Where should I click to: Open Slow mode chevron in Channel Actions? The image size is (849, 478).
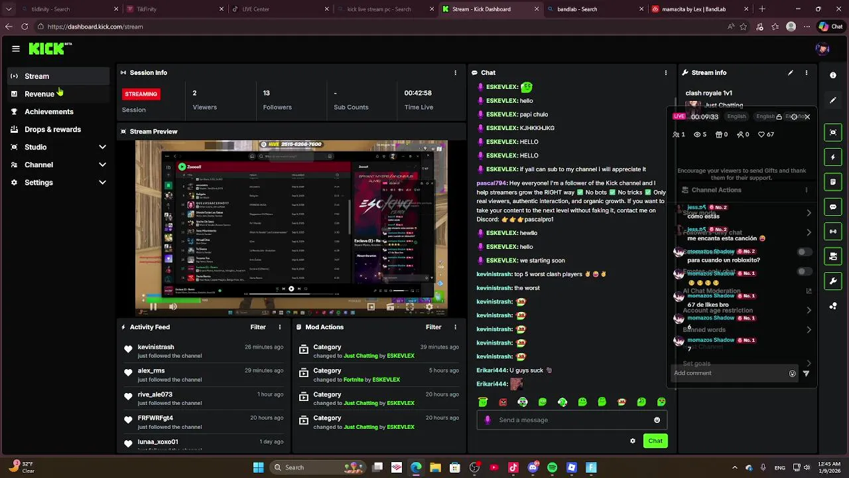[x=809, y=213]
